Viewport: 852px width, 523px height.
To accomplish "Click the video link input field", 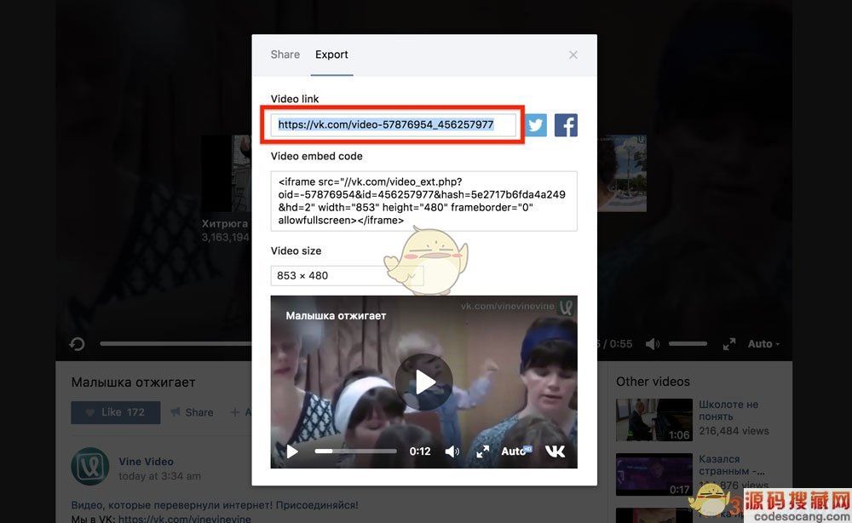I will 394,125.
